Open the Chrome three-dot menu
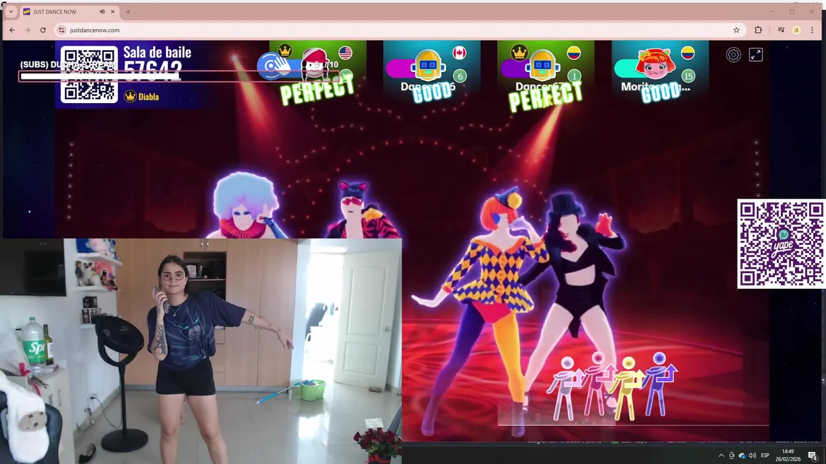Viewport: 826px width, 464px height. [812, 30]
